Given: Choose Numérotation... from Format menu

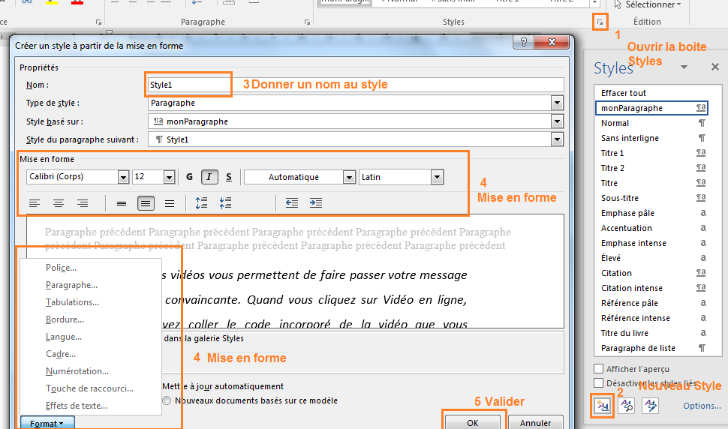Looking at the screenshot, I should click(77, 371).
